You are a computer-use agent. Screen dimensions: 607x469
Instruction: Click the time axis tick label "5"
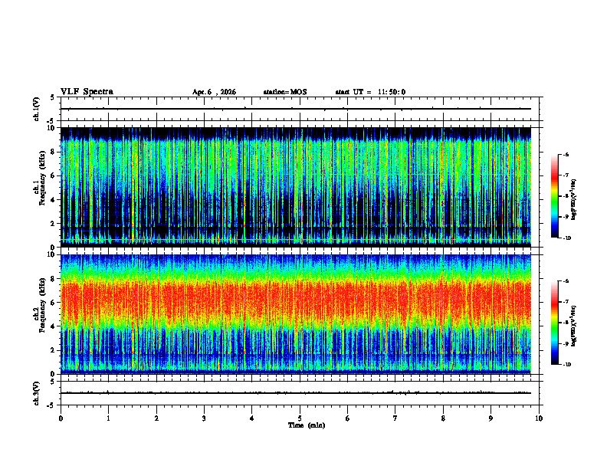[x=300, y=418]
